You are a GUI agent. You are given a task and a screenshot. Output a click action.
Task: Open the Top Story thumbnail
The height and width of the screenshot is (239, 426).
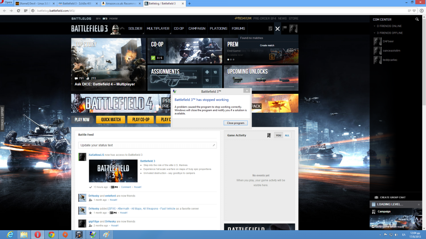click(x=108, y=64)
